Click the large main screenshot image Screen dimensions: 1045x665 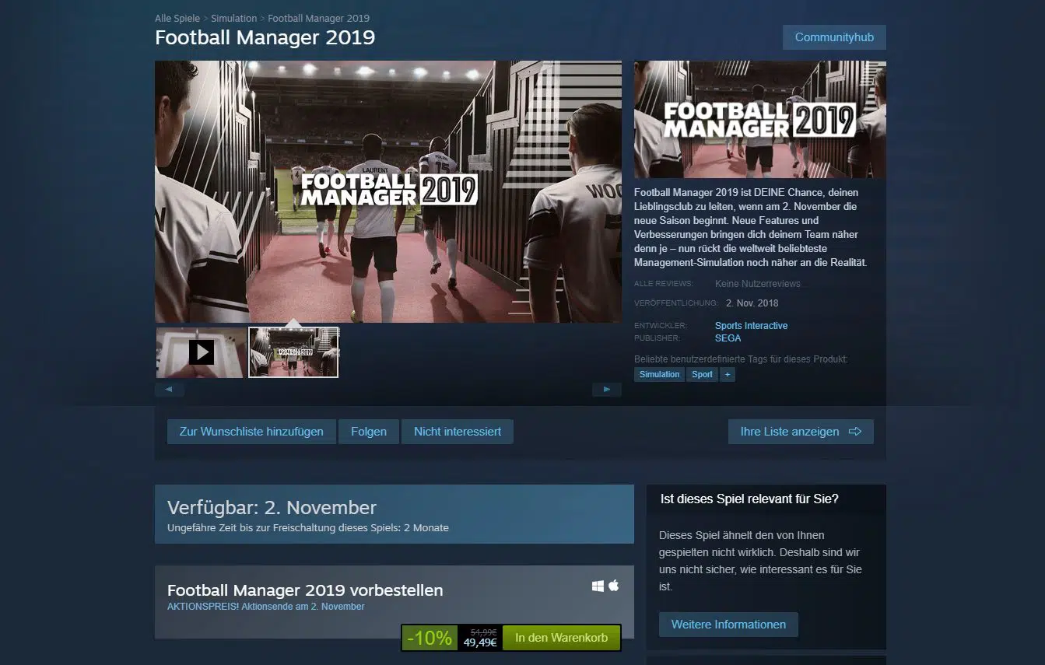coord(388,191)
